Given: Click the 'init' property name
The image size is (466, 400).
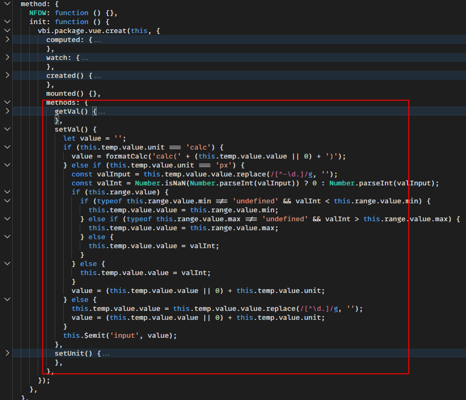Looking at the screenshot, I should (x=38, y=22).
